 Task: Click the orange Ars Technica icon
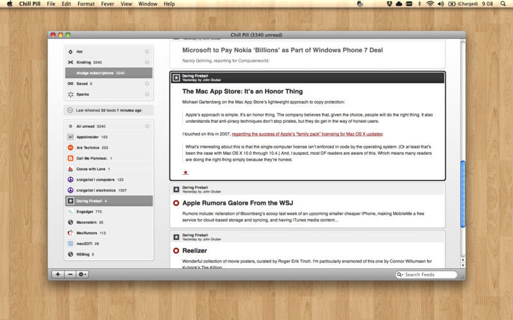point(71,148)
